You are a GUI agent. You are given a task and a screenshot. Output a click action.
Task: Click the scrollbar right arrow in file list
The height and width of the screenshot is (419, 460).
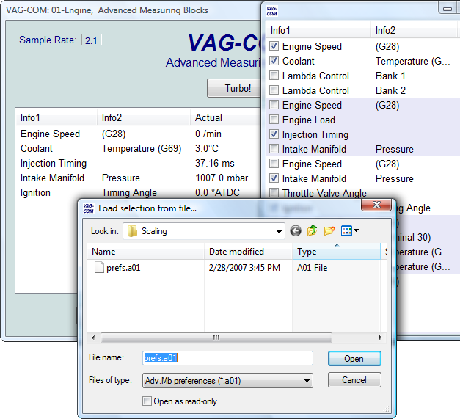[381, 338]
